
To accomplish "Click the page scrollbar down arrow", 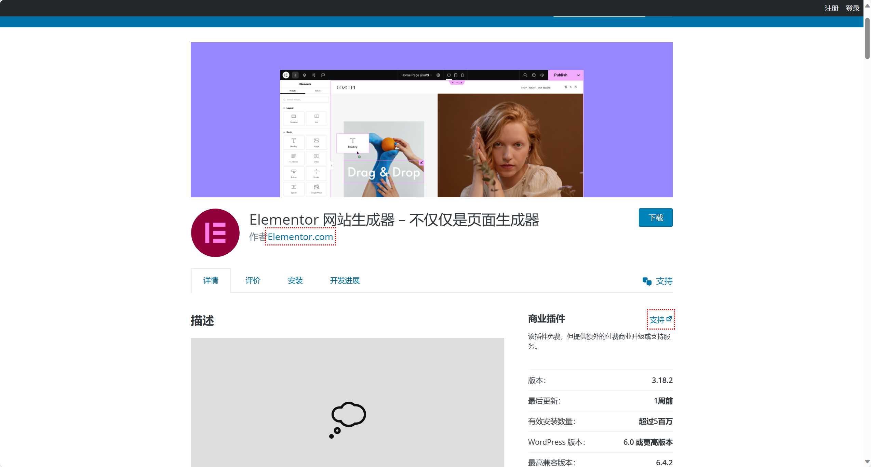I will click(867, 462).
